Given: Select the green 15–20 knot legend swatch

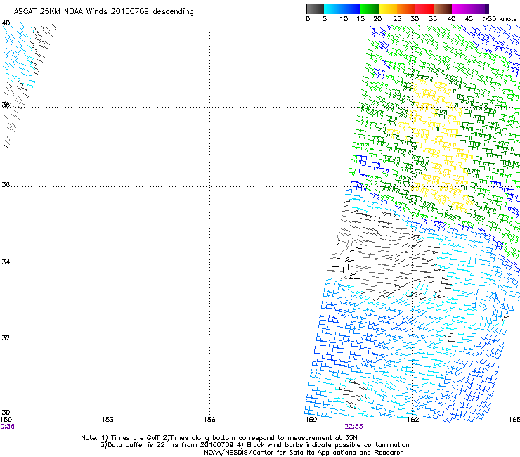Looking at the screenshot, I should (x=370, y=8).
